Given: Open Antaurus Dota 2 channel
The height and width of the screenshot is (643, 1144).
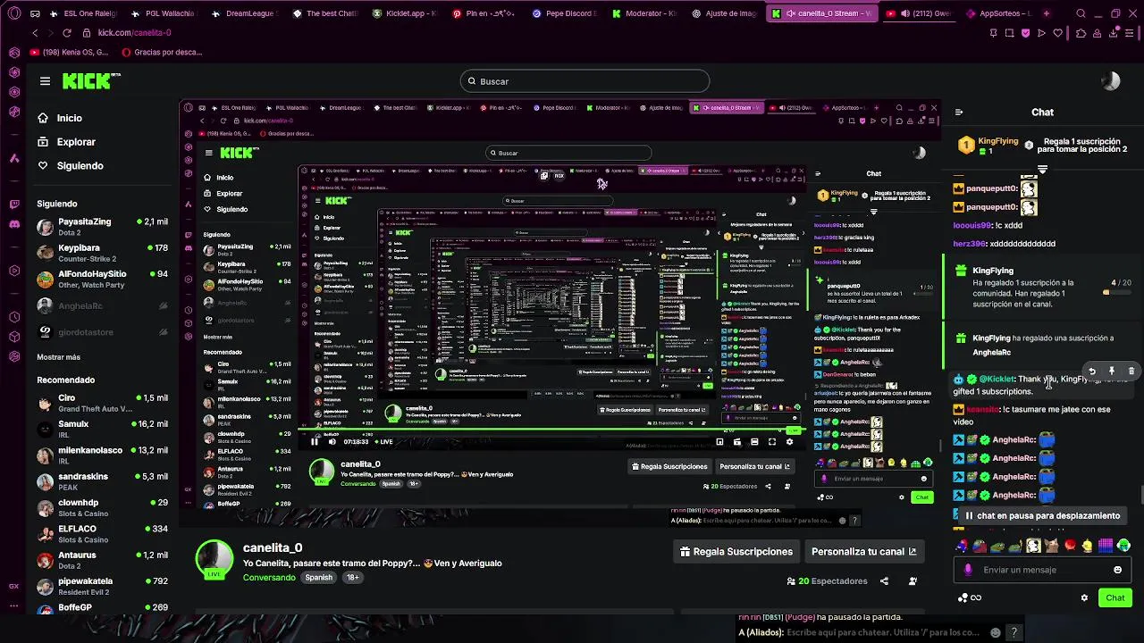Looking at the screenshot, I should [x=102, y=560].
